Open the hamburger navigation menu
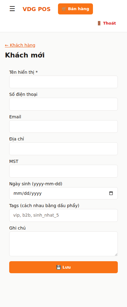 [12, 9]
